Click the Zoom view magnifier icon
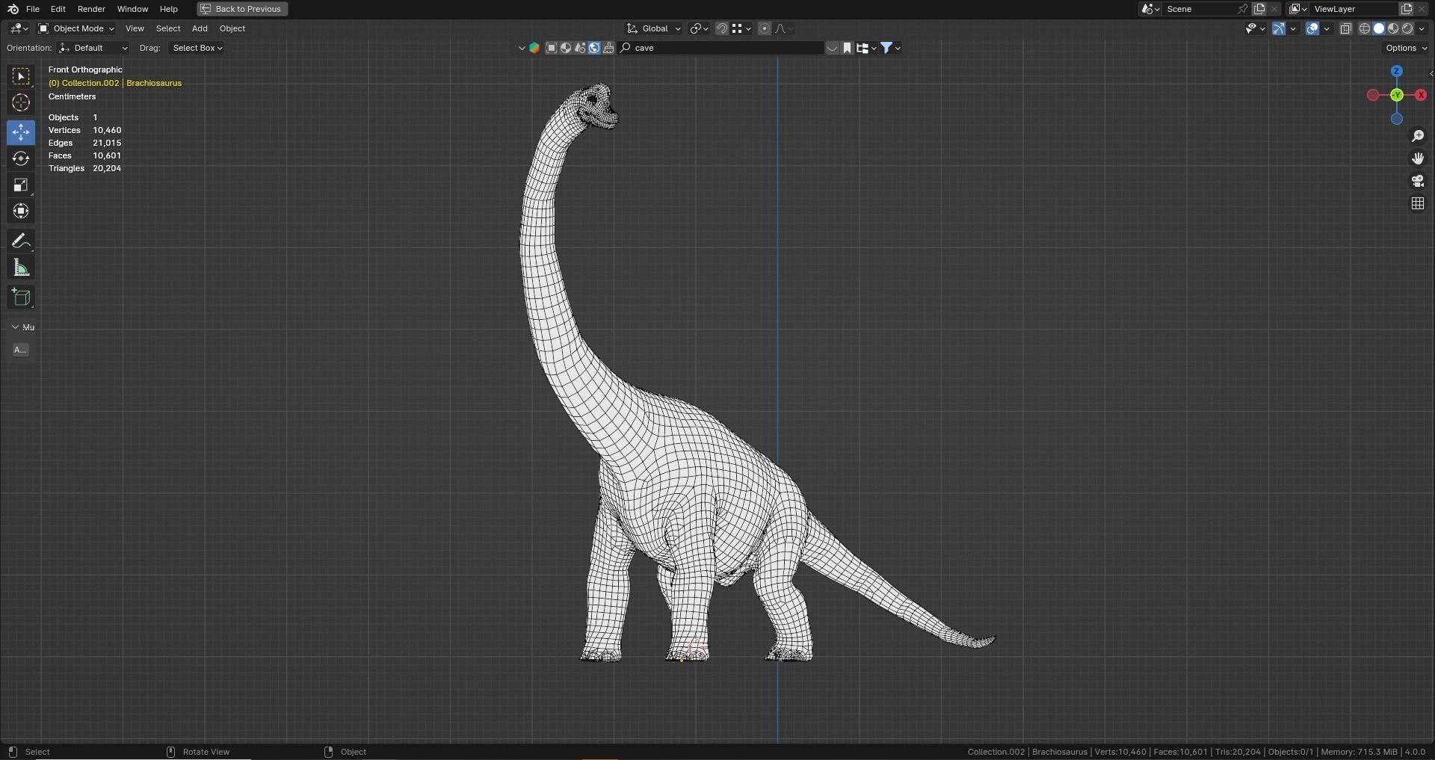The height and width of the screenshot is (760, 1435). pyautogui.click(x=1418, y=136)
